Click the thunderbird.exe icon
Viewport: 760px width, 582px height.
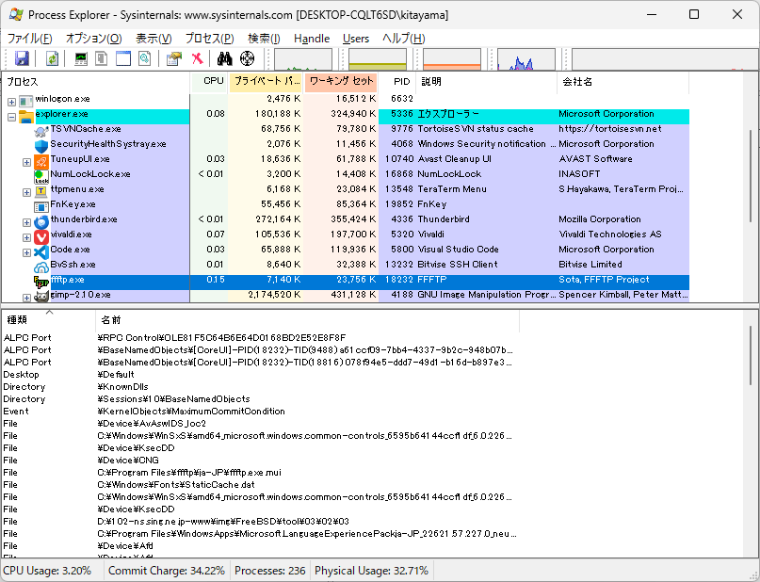coord(41,221)
